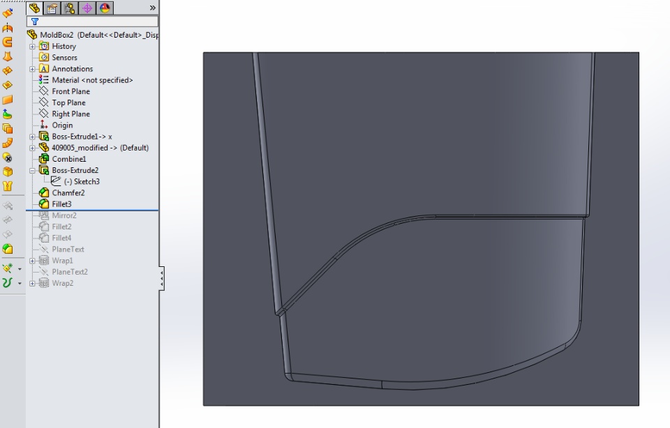Select (-) Sketch3 under Boss-Extrude2

click(x=75, y=182)
